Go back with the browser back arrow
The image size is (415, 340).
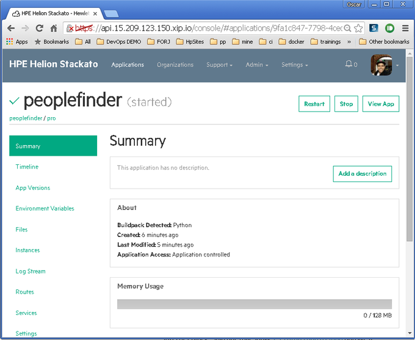click(11, 28)
